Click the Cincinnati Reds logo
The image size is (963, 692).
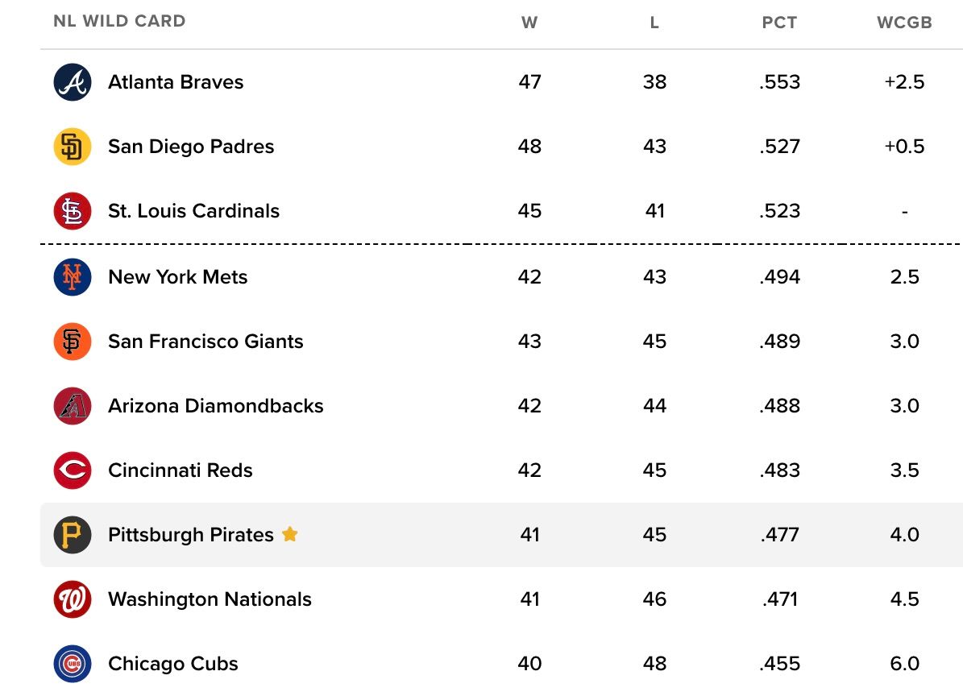click(x=73, y=470)
